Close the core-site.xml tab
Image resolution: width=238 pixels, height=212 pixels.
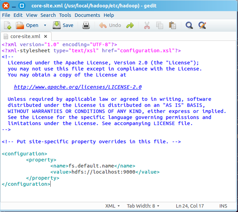[x=46, y=36]
